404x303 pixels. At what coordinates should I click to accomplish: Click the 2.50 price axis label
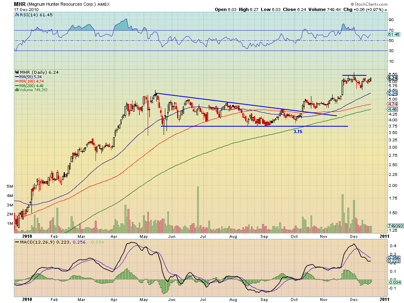coord(393,165)
